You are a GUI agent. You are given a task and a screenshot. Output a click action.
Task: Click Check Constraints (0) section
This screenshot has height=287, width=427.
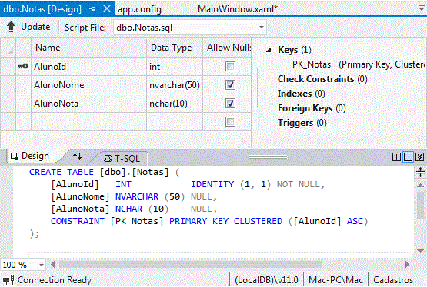pyautogui.click(x=322, y=79)
